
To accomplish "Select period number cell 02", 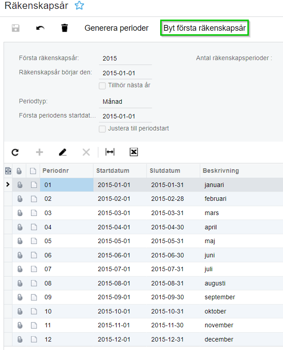I will pyautogui.click(x=66, y=199).
